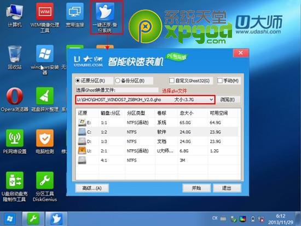The height and width of the screenshot is (226, 301).
Task: Click the 卷标 column header
Action: click(x=161, y=113)
